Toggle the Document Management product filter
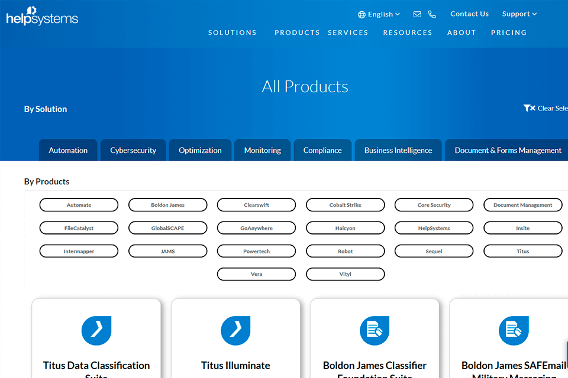The image size is (568, 378). (x=522, y=205)
